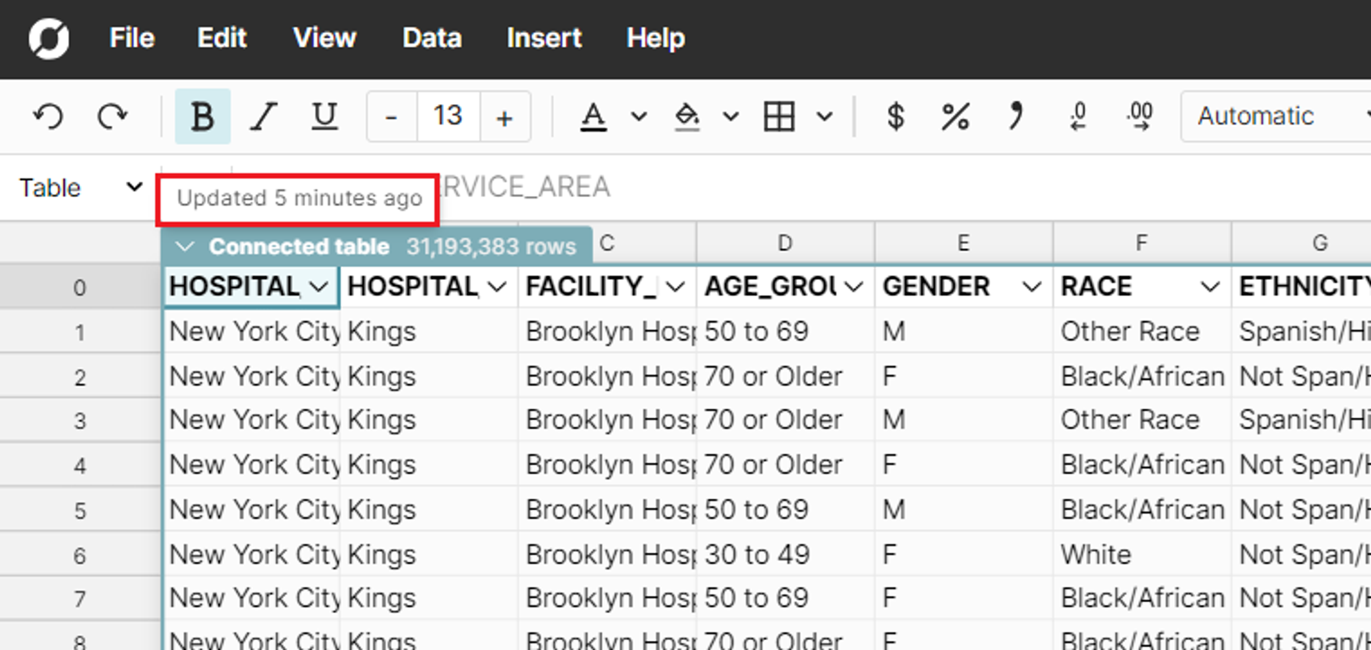This screenshot has width=1371, height=650.
Task: Increase font size with plus button
Action: pyautogui.click(x=504, y=116)
